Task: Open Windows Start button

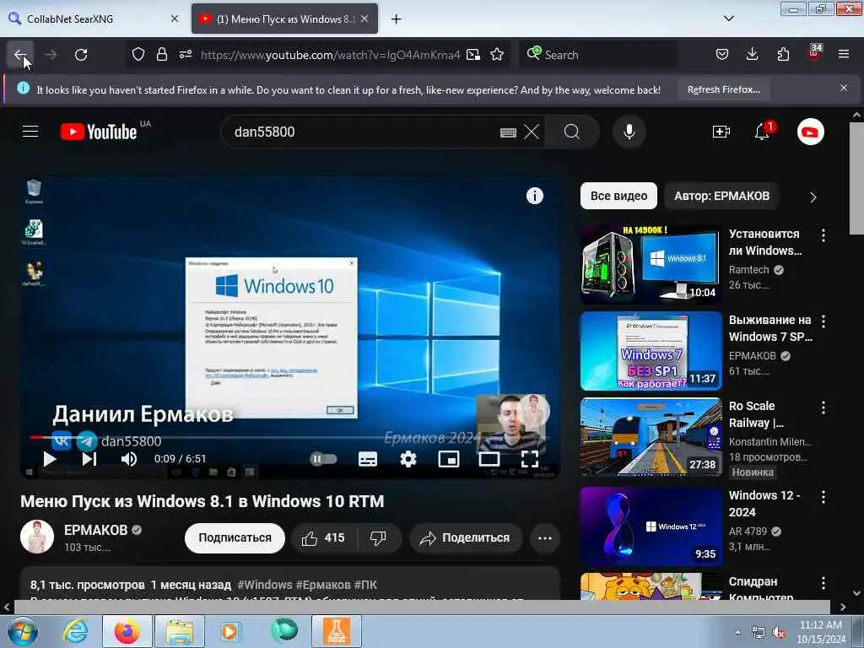Action: pos(22,631)
